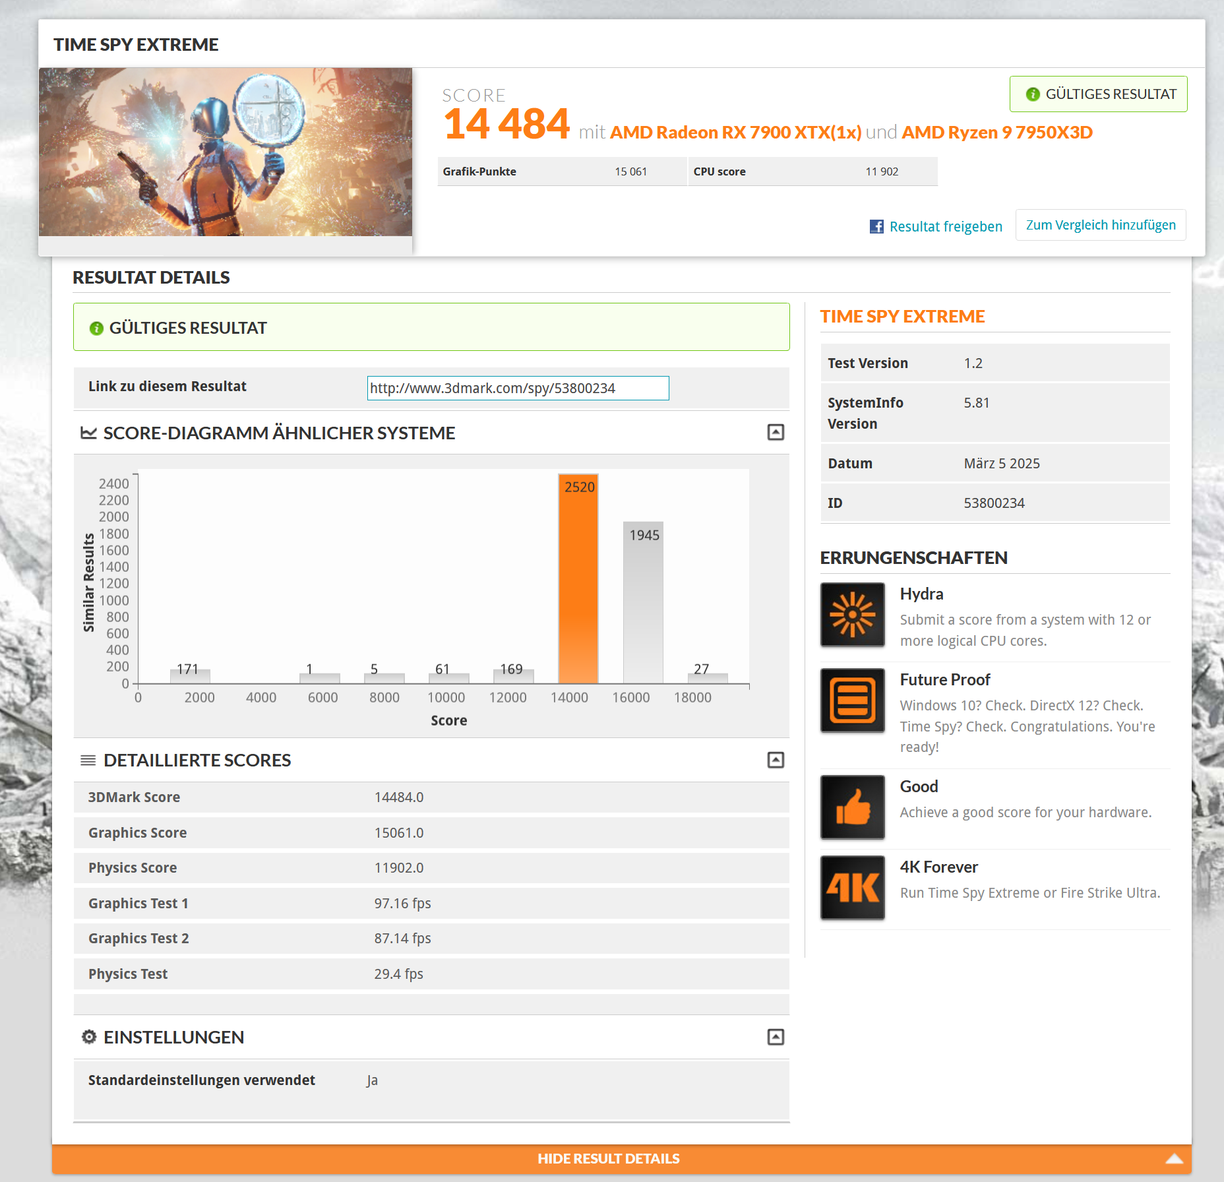The image size is (1224, 1182).
Task: Collapse the Detaillierte Scores section
Action: pyautogui.click(x=776, y=760)
